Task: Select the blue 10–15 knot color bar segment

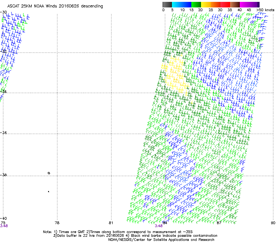Action: (186, 4)
